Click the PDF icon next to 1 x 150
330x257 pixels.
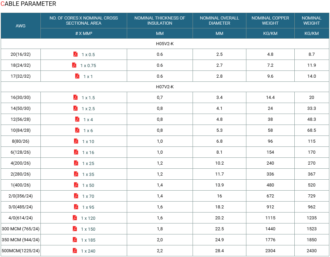[x=75, y=229]
